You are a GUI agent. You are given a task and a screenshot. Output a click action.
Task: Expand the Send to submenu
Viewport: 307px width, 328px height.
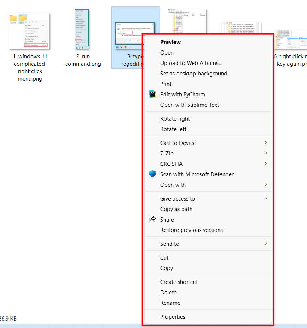click(170, 244)
